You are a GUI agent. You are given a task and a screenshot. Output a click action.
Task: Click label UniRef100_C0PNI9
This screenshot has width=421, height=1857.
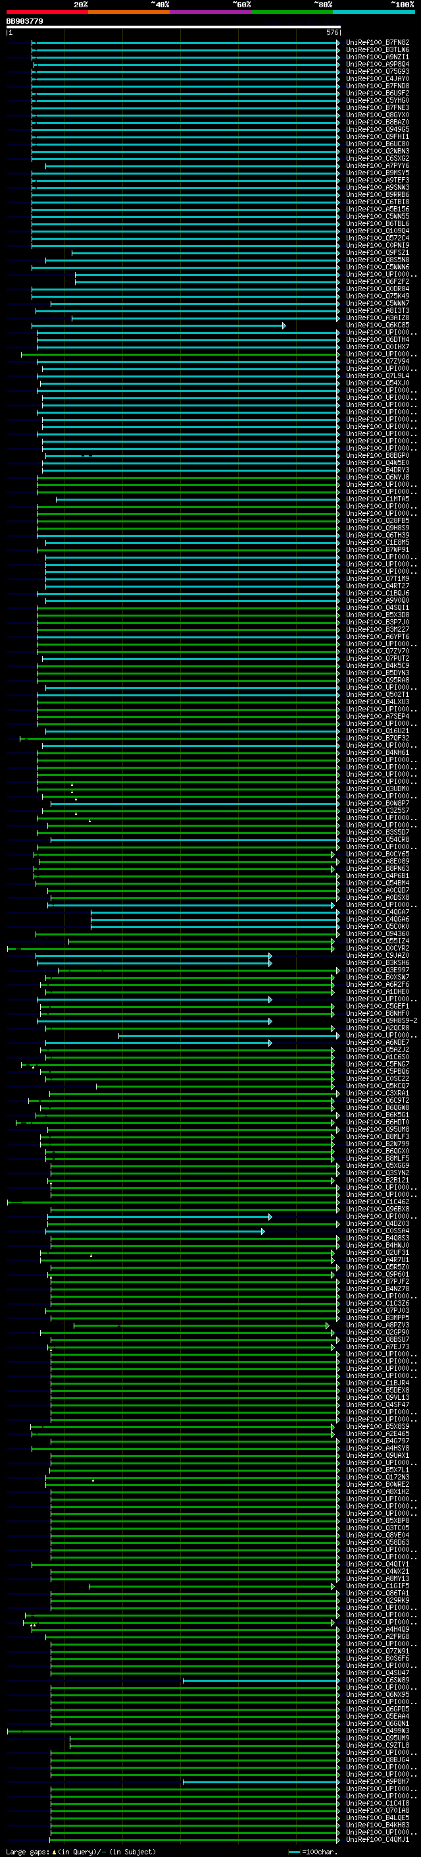378,245
